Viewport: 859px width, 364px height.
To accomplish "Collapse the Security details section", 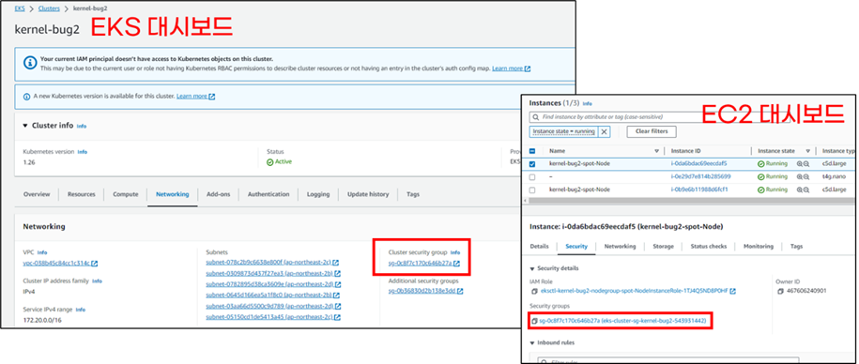I will [532, 268].
